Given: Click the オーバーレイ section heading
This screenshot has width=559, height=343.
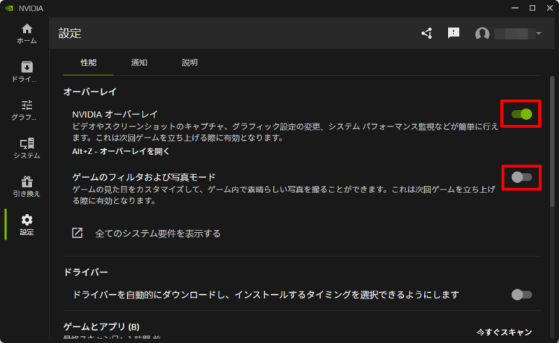Looking at the screenshot, I should [90, 92].
